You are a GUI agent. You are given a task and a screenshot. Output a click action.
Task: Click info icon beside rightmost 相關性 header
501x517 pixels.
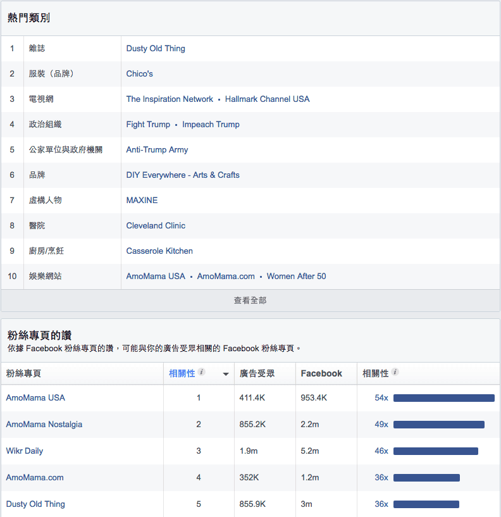[x=395, y=372]
